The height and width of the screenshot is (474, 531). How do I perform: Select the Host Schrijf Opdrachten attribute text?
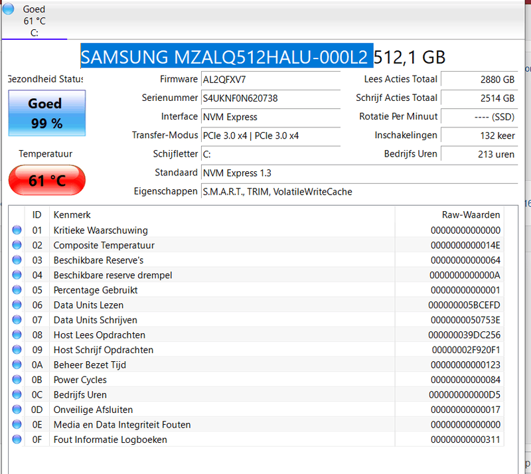pos(104,350)
